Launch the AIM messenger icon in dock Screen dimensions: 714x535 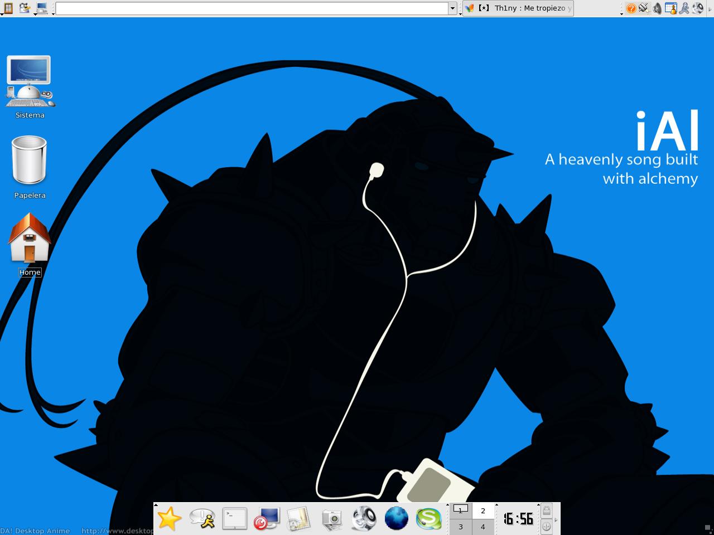click(202, 519)
